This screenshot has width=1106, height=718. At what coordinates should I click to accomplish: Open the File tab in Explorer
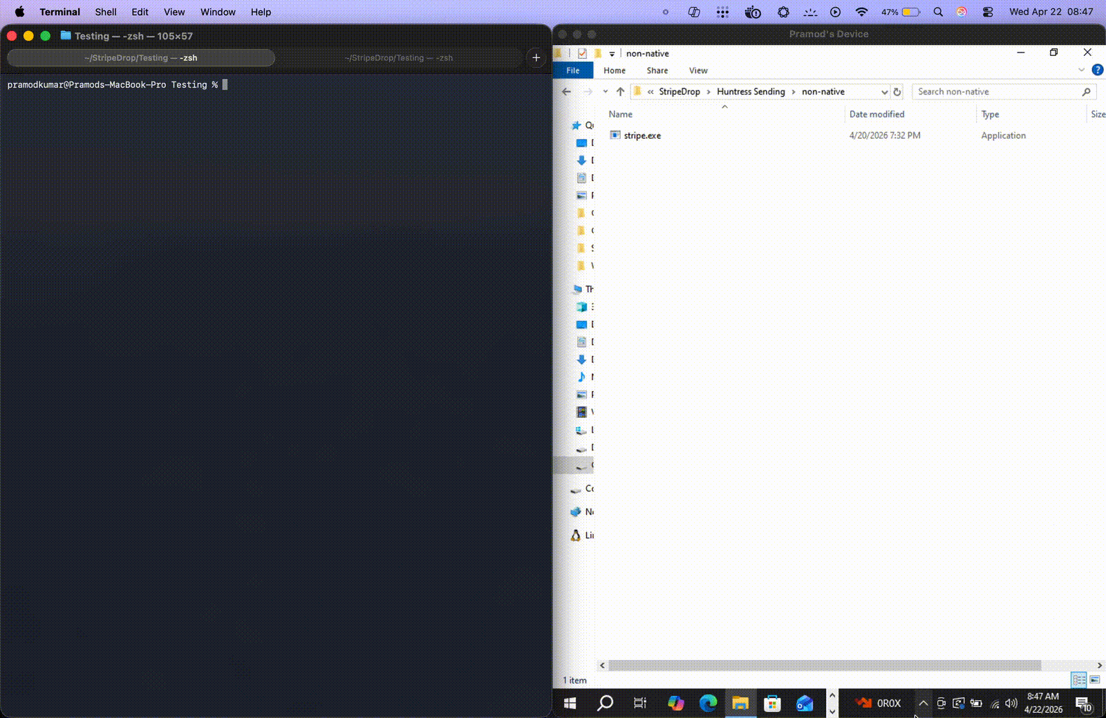click(x=573, y=70)
